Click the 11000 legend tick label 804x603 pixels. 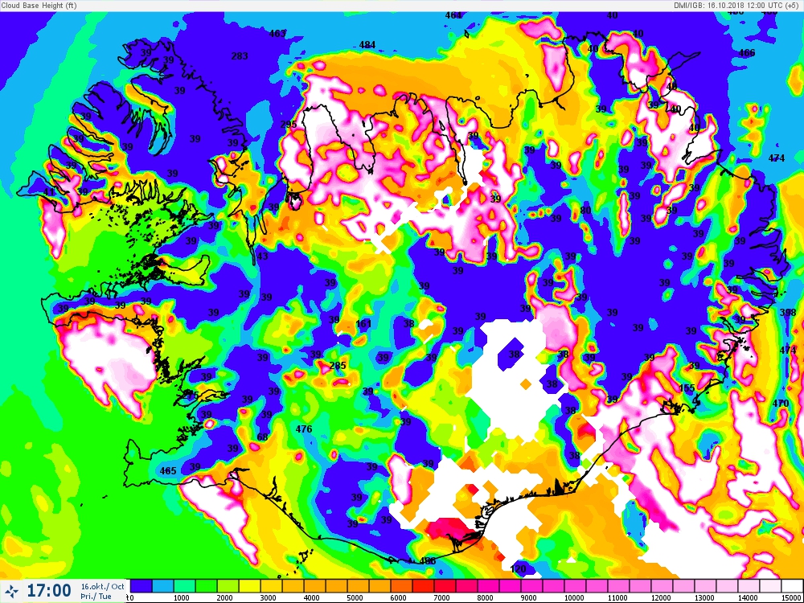coord(617,598)
